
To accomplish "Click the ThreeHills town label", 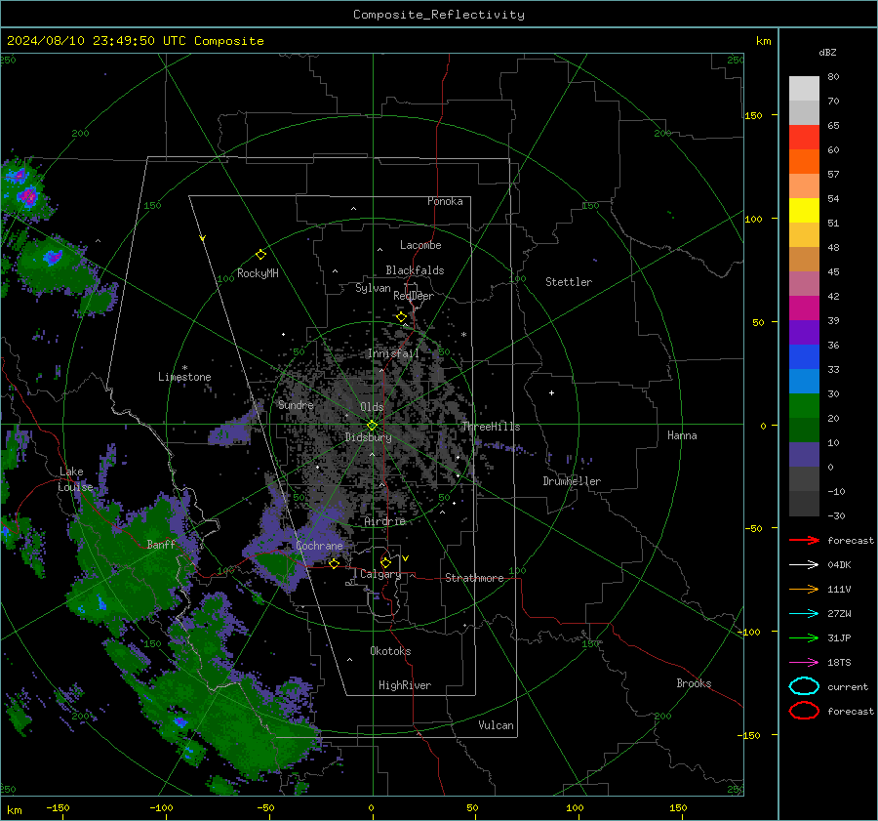I will pyautogui.click(x=491, y=427).
